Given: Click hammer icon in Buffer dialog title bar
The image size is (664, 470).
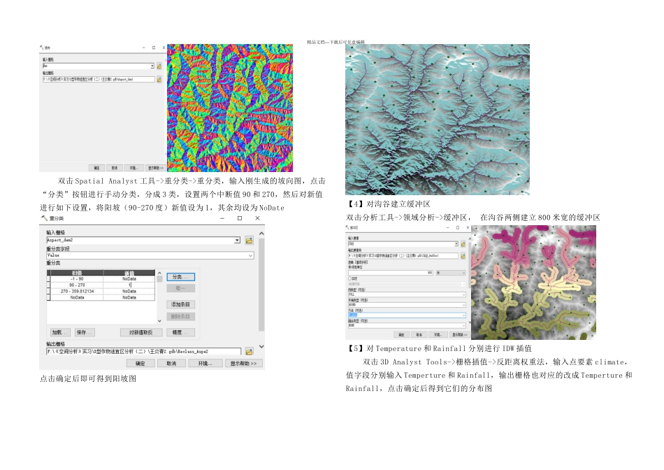Looking at the screenshot, I should [347, 227].
